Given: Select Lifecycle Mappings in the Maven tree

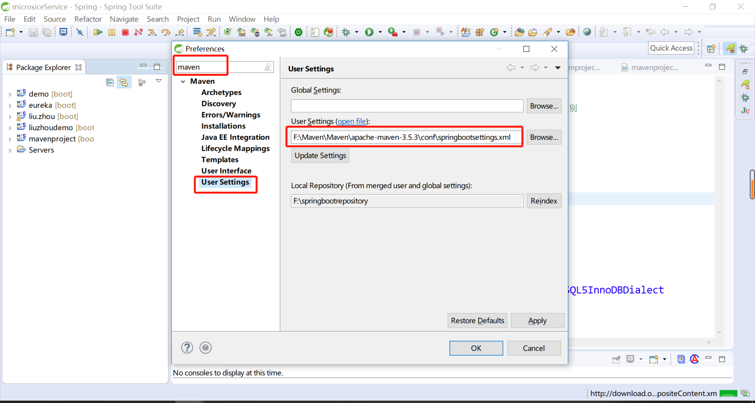Looking at the screenshot, I should [235, 148].
